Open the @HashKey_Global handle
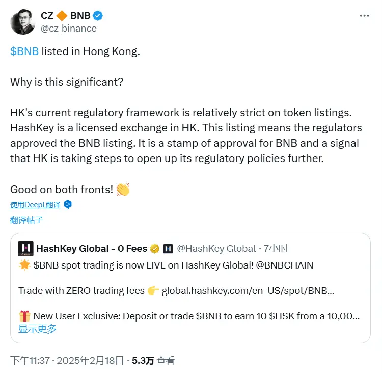The height and width of the screenshot is (374, 382). pyautogui.click(x=216, y=249)
